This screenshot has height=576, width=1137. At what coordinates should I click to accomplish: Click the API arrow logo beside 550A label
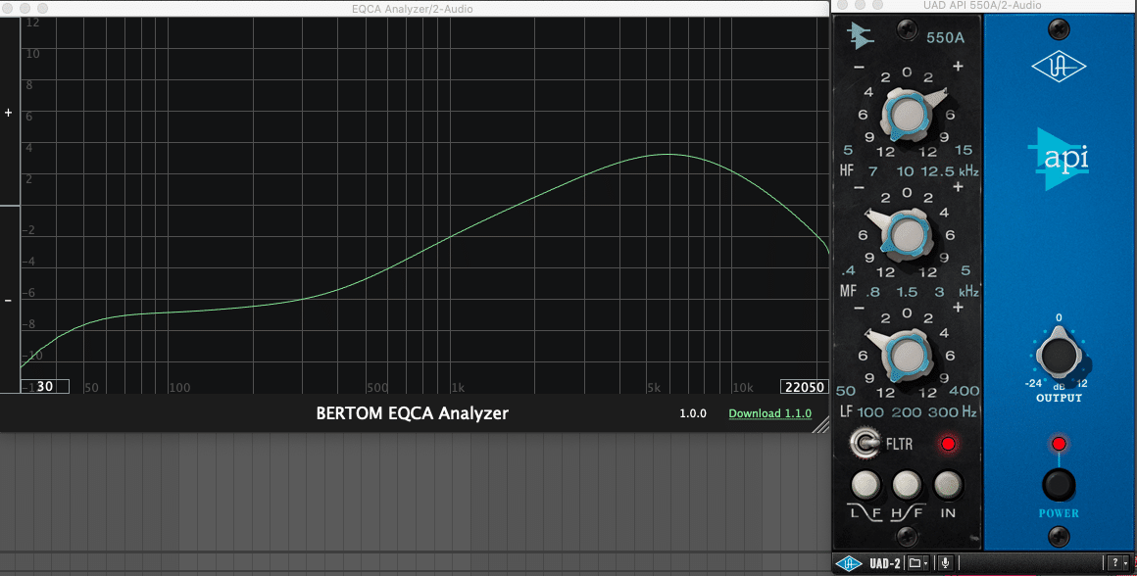point(861,35)
